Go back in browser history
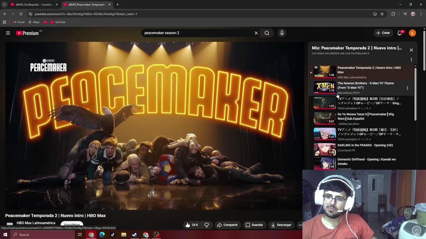Screen dimensions: 426x239 (5, 14)
